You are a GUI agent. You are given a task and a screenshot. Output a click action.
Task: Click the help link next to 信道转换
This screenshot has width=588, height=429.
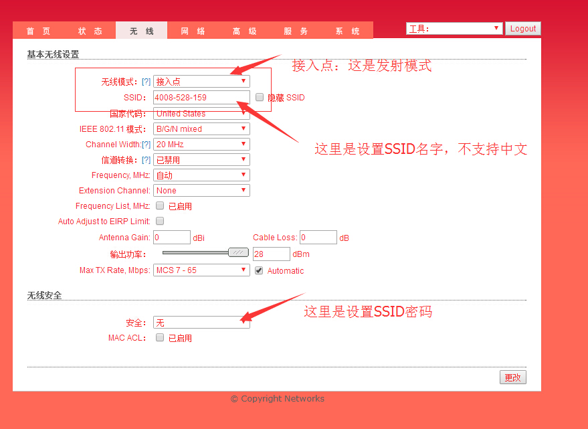[146, 160]
